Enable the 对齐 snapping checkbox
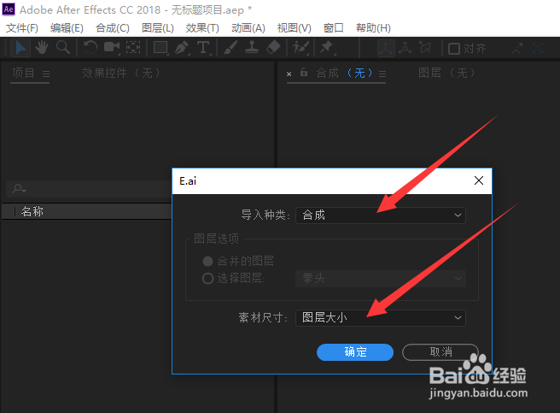This screenshot has height=413, width=560. 454,49
